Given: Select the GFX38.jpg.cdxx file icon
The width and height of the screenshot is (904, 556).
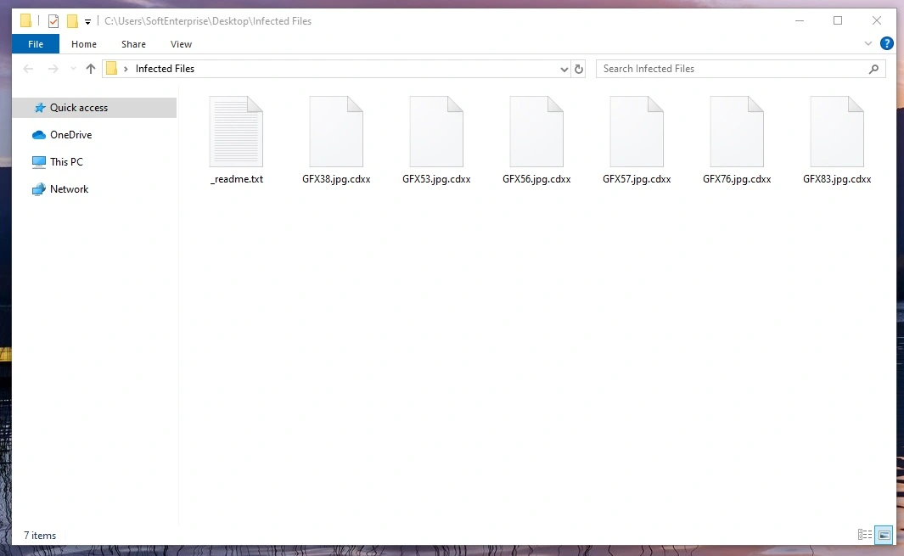Looking at the screenshot, I should click(336, 132).
